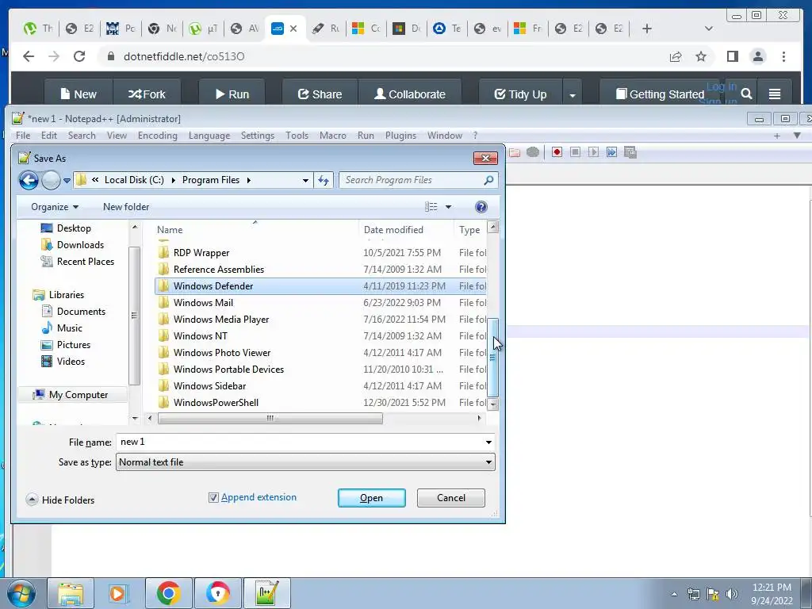Click Save recorded macro icon
Image resolution: width=812 pixels, height=609 pixels.
(630, 152)
